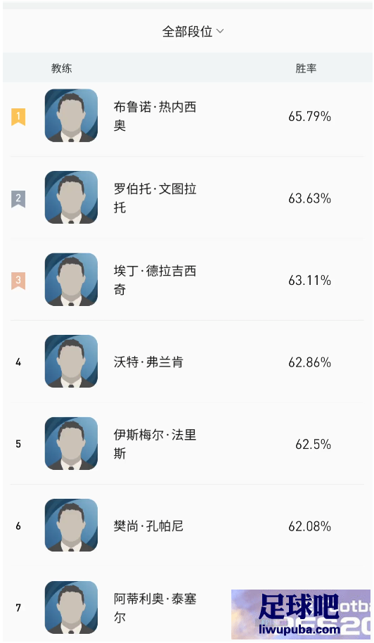This screenshot has width=374, height=643.
Task: Open coach name 沃特·弗兰肯
Action: click(148, 362)
